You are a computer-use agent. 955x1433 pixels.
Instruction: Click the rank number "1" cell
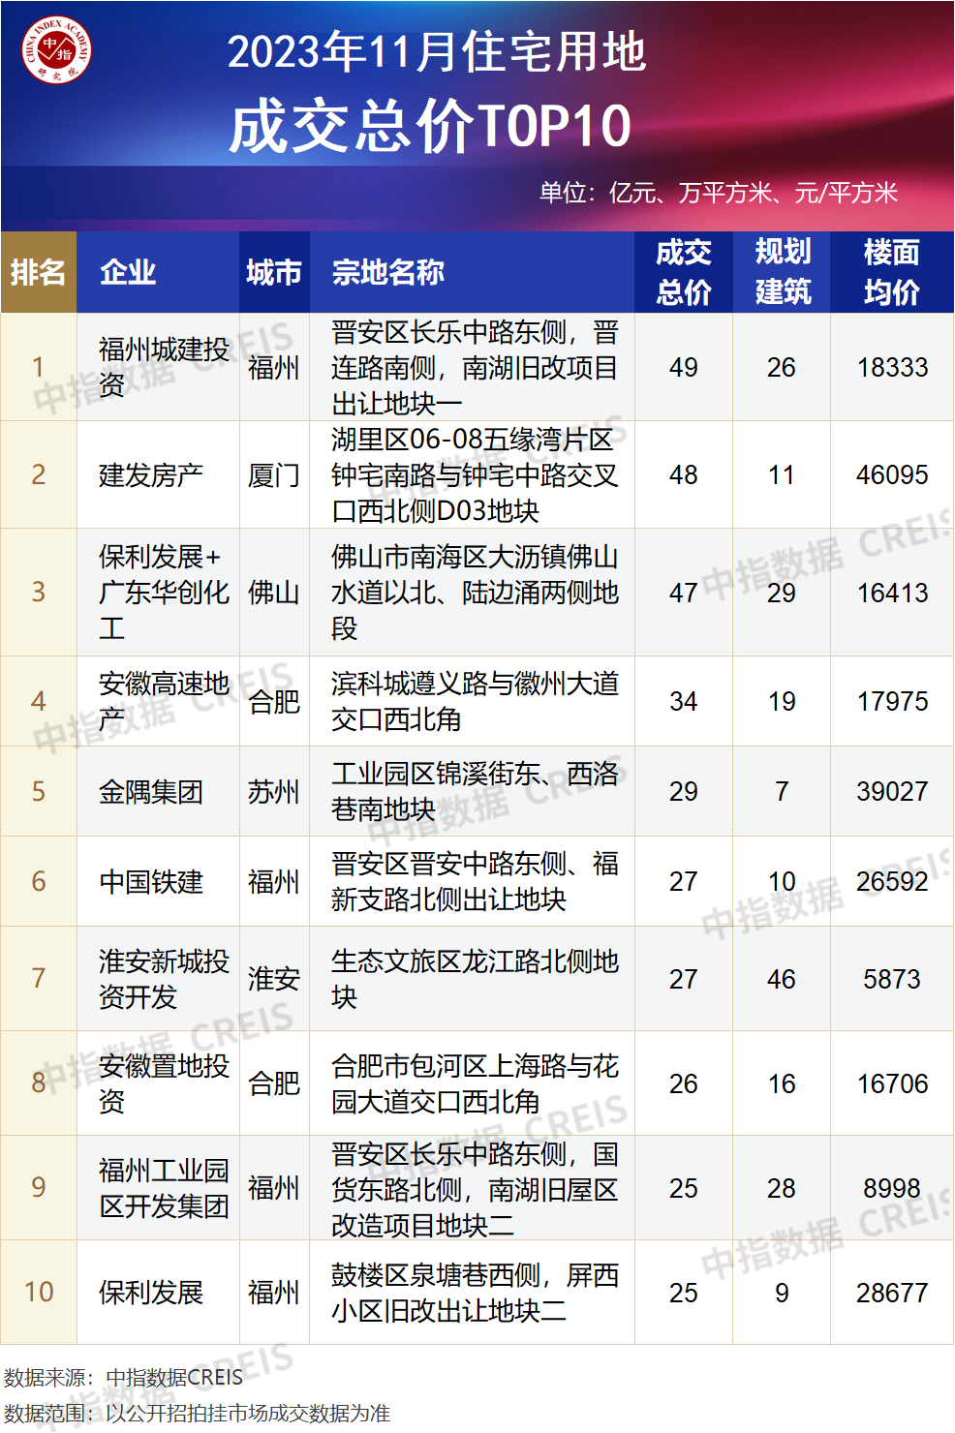pyautogui.click(x=39, y=367)
